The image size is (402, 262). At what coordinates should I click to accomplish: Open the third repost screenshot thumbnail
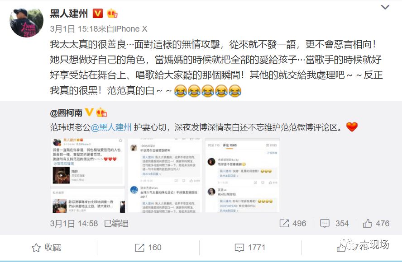click(242, 175)
